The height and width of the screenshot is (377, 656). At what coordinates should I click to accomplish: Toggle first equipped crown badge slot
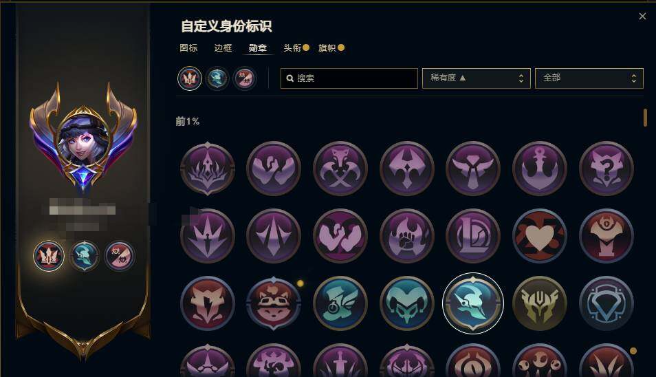click(x=190, y=78)
